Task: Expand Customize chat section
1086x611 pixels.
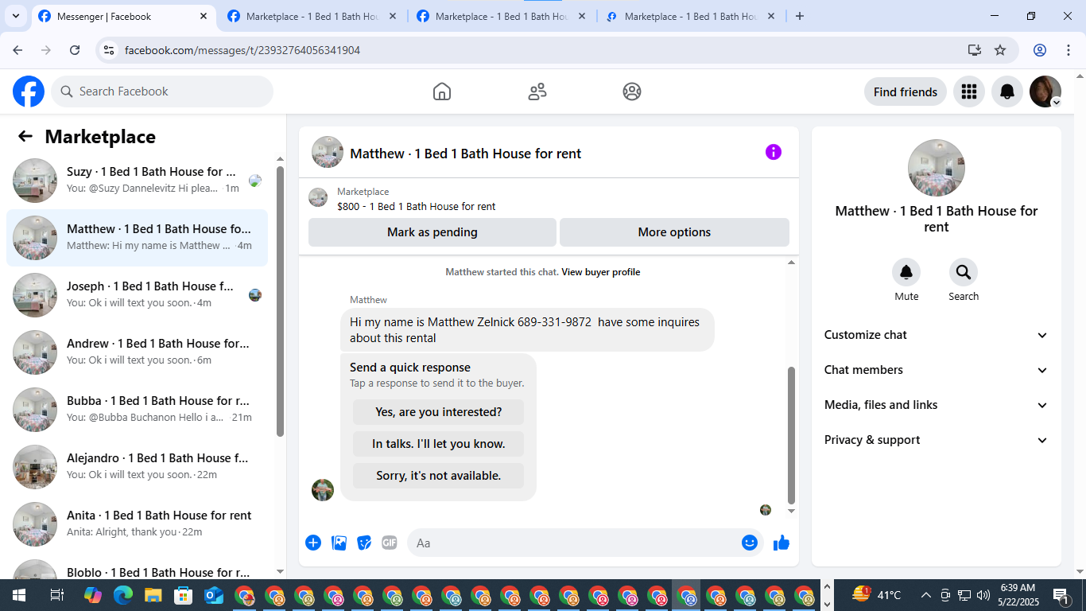Action: coord(937,335)
